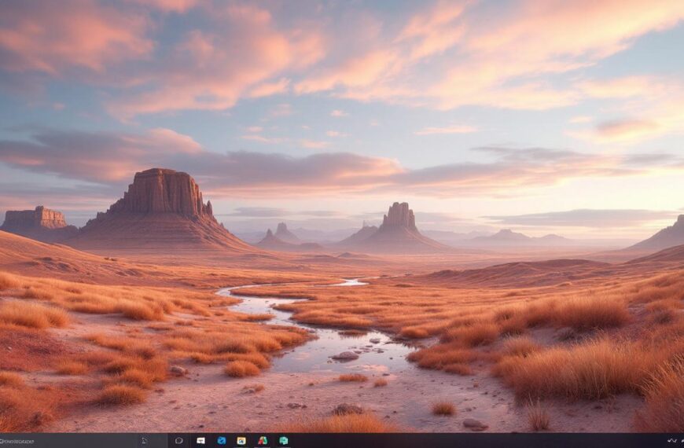
Task: Open the red and green app icon on the taskbar
Action: (262, 441)
